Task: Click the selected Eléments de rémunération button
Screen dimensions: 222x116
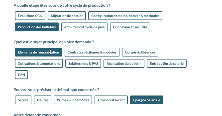Action: pyautogui.click(x=38, y=52)
